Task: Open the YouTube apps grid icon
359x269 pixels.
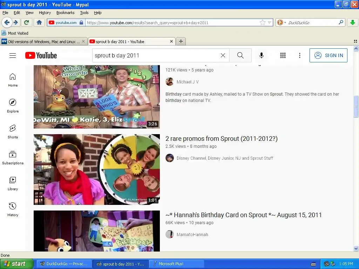Action: pyautogui.click(x=283, y=55)
